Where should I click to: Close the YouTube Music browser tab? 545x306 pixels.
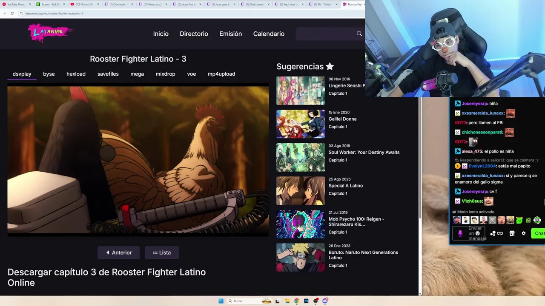(x=30, y=4)
